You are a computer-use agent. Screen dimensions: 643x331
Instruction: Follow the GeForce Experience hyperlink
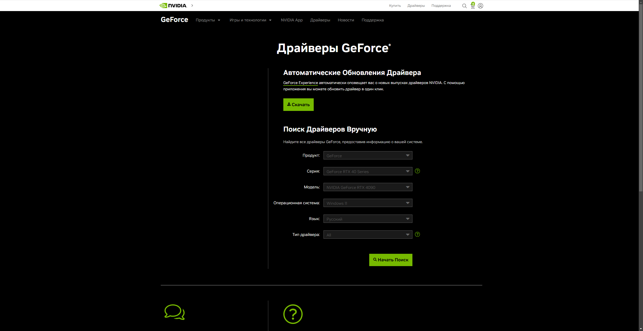pos(300,83)
